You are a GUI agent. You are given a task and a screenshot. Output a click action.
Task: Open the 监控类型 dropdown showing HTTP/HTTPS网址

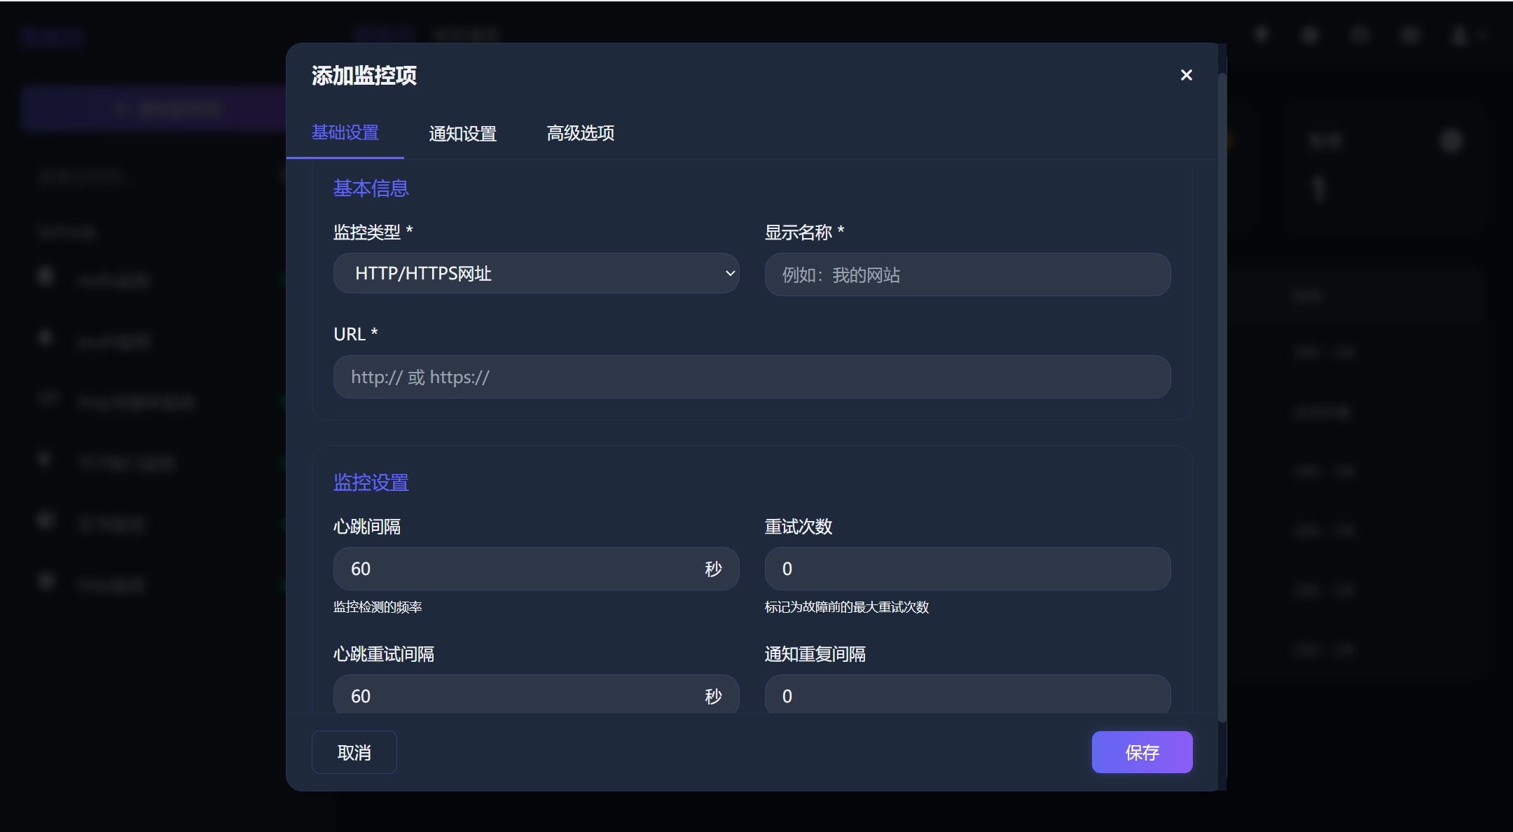point(536,273)
